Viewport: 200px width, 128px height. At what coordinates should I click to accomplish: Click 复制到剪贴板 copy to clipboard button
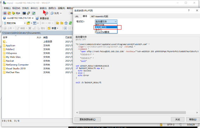(x=87, y=119)
